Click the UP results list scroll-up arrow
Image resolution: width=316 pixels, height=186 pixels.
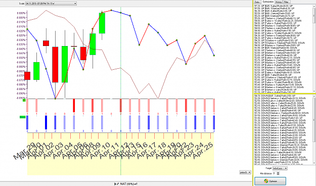[314, 7]
